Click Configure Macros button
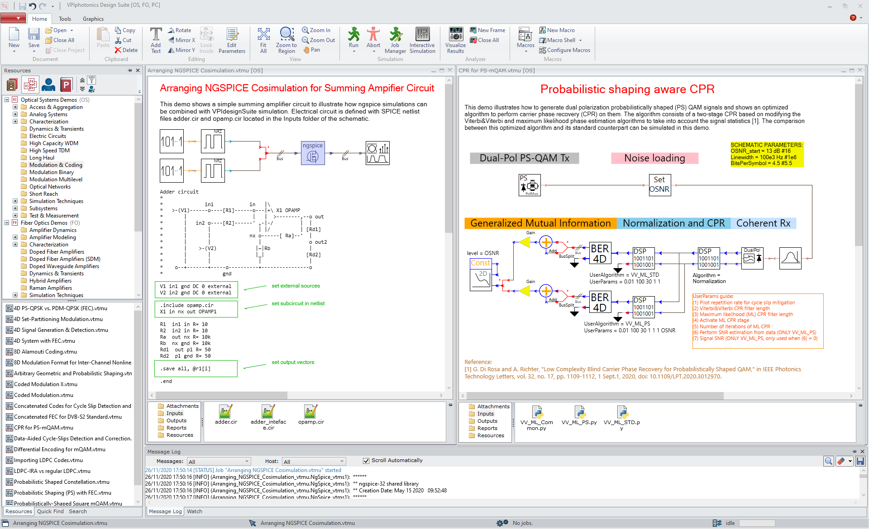Image resolution: width=869 pixels, height=529 pixels. coord(564,50)
